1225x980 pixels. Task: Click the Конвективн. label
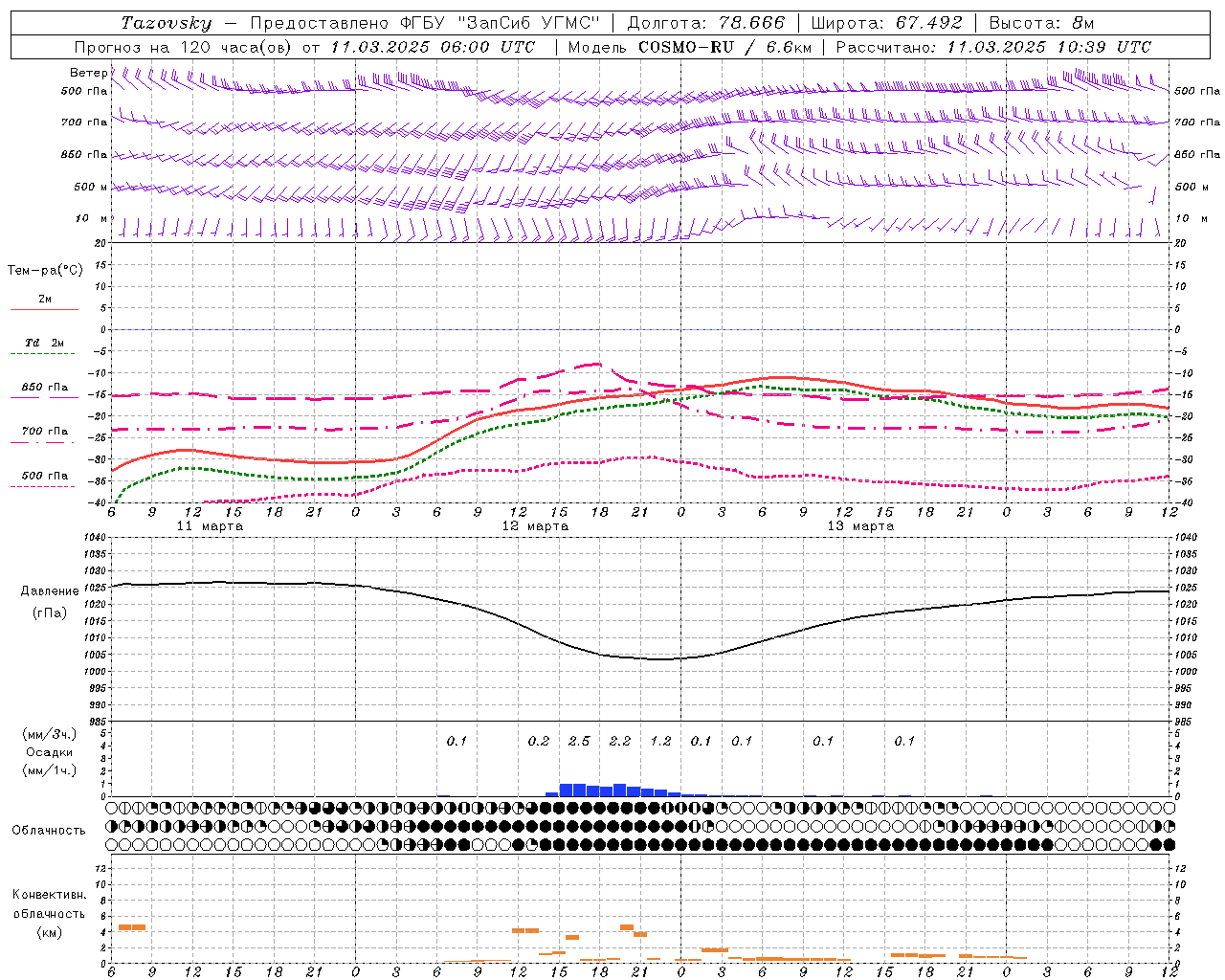click(x=50, y=895)
